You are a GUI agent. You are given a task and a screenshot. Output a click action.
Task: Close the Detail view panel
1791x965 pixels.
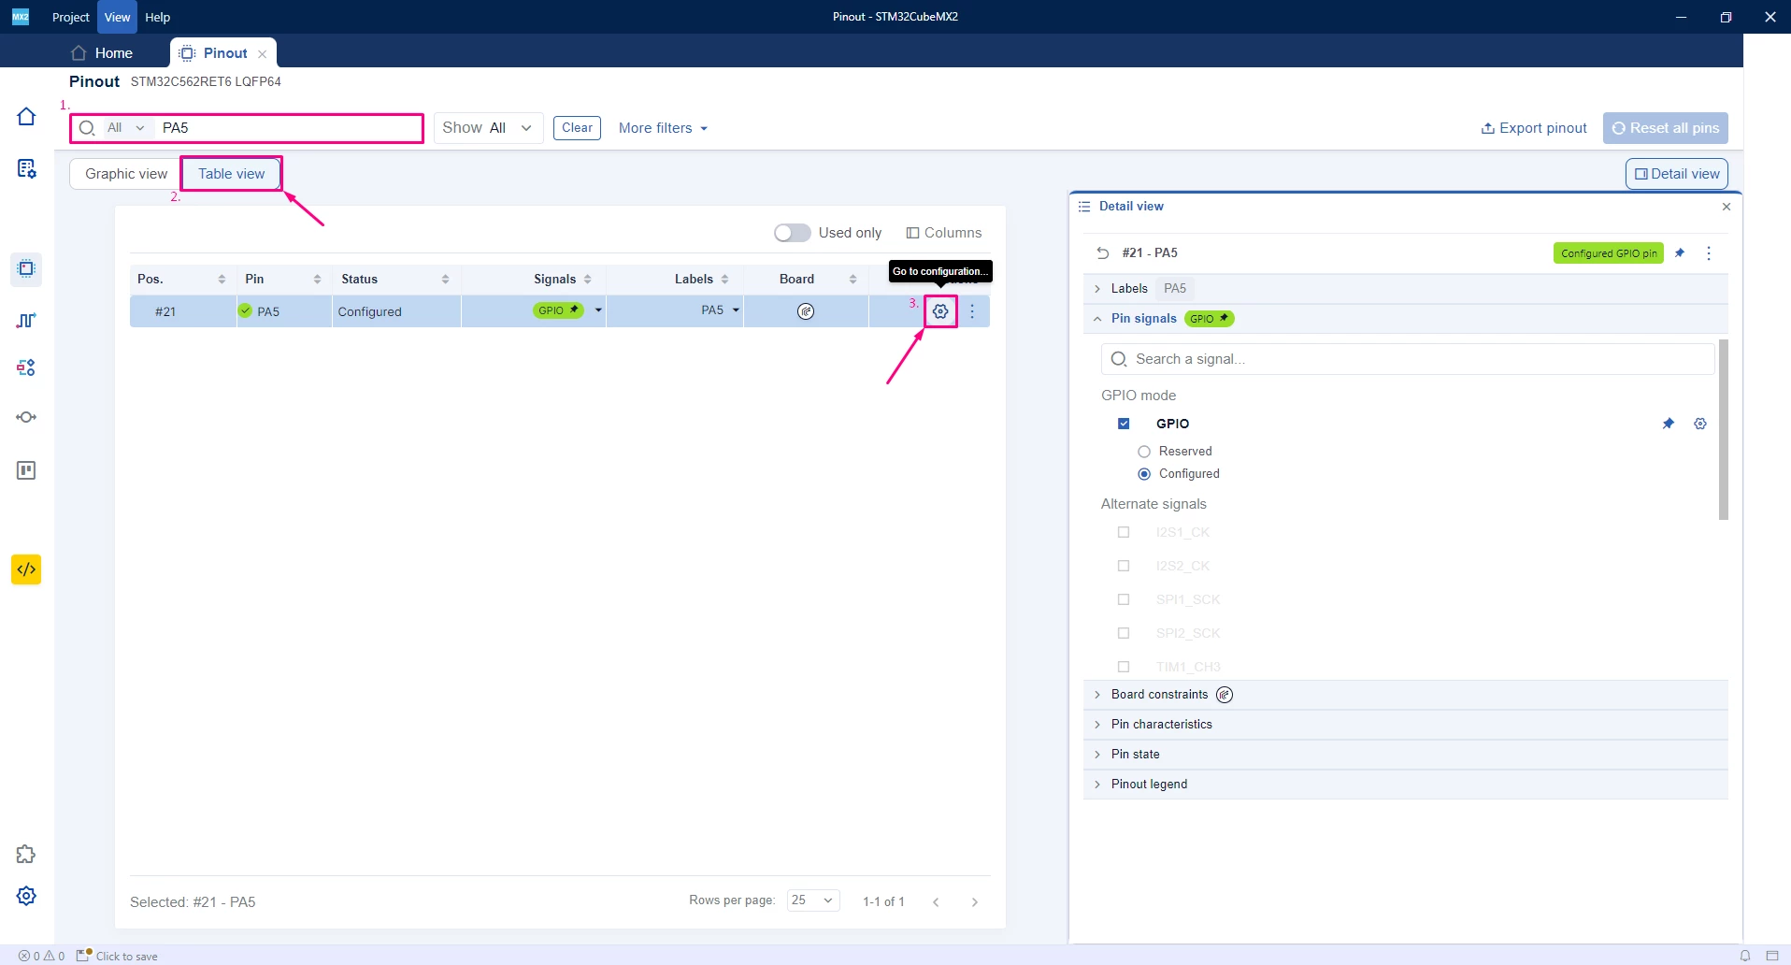tap(1727, 207)
